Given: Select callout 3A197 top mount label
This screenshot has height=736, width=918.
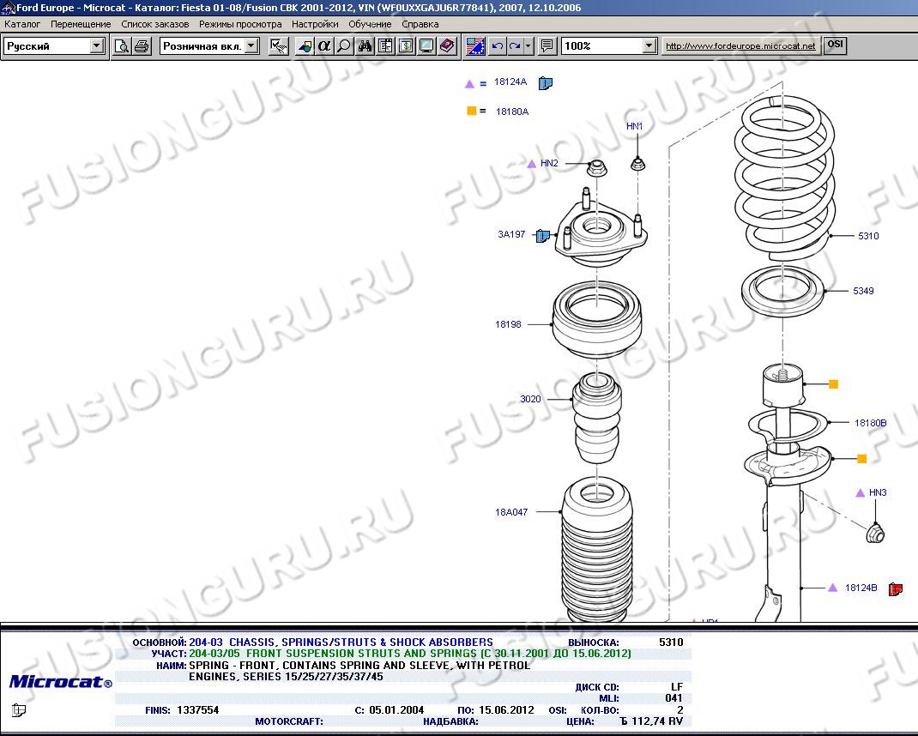Looking at the screenshot, I should pos(511,235).
